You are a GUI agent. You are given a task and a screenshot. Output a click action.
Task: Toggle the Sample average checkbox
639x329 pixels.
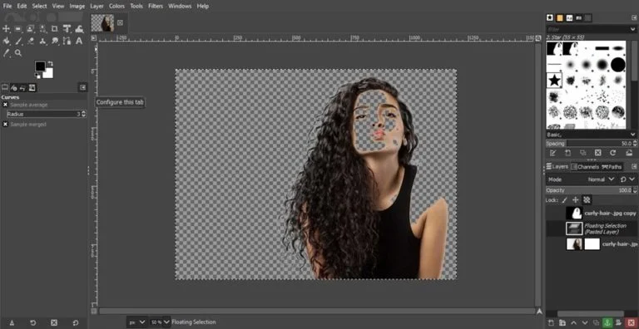click(5, 105)
